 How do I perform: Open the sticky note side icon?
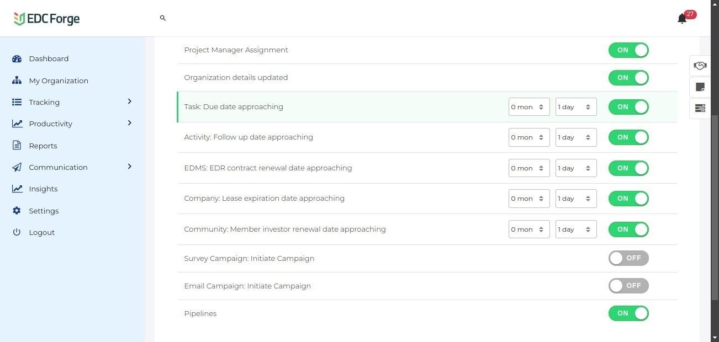tap(700, 87)
